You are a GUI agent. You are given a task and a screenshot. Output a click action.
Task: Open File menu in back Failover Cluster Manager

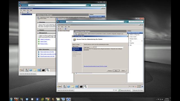[x=21, y=10]
